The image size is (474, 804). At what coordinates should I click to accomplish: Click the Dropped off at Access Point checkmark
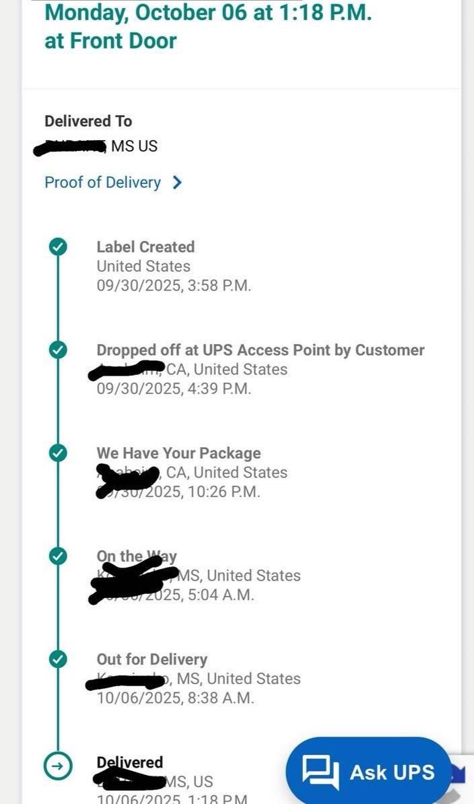[58, 350]
